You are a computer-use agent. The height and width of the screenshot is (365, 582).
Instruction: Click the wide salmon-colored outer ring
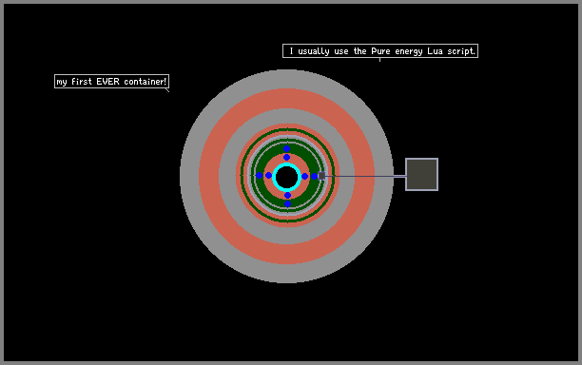[x=286, y=98]
